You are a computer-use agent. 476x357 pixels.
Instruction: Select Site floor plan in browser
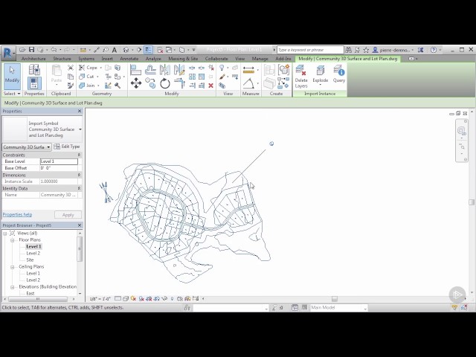30,260
